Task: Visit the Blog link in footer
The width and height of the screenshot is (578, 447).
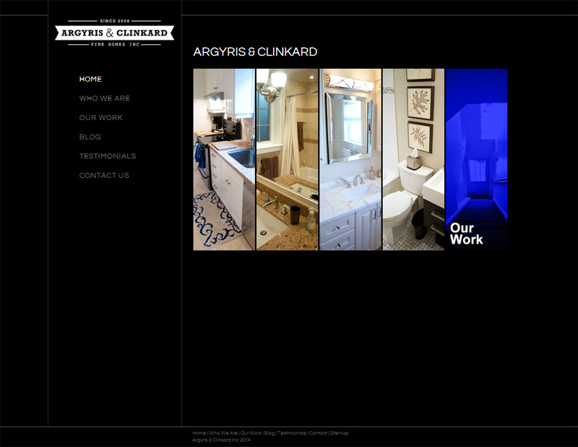Action: (269, 433)
